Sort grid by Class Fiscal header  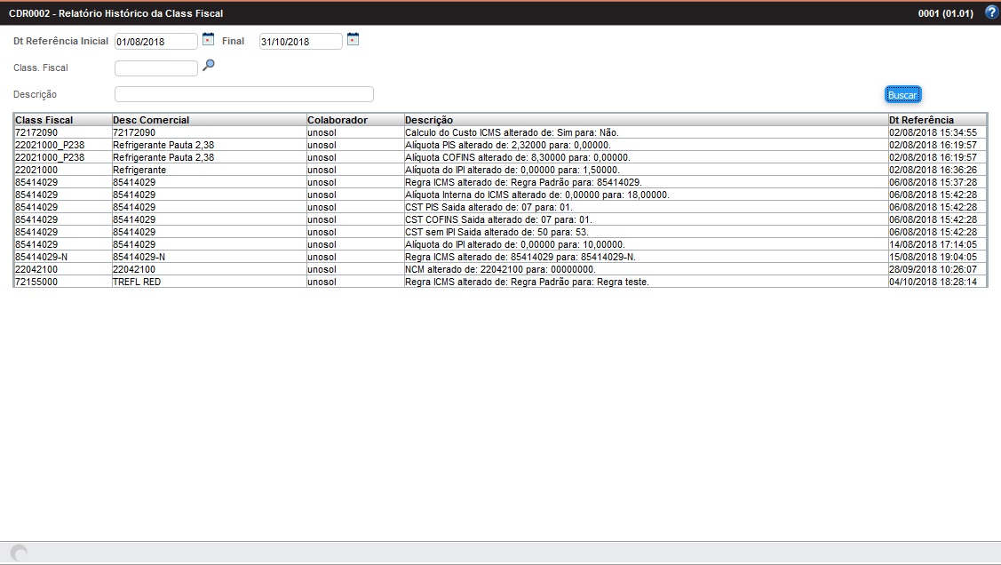53,118
